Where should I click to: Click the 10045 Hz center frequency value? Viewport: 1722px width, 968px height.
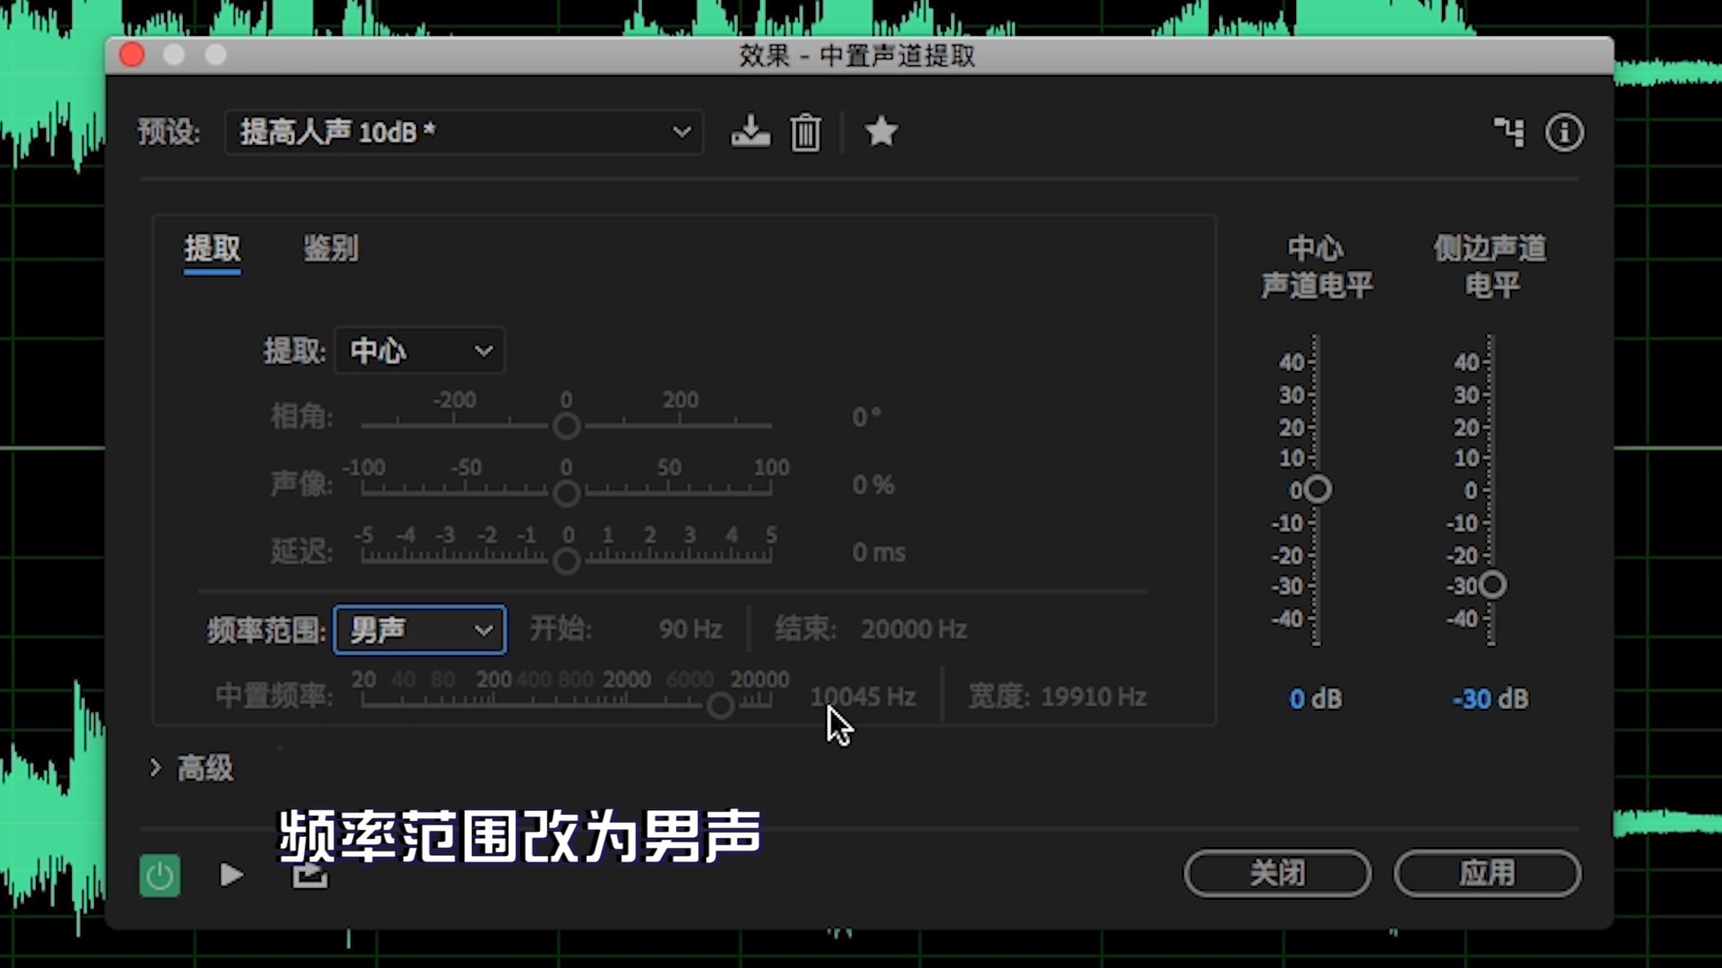coord(863,696)
